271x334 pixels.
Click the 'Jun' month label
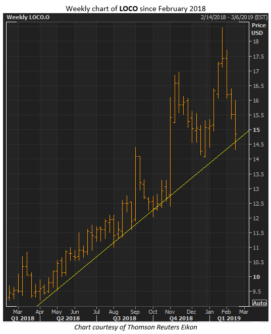[75, 312]
